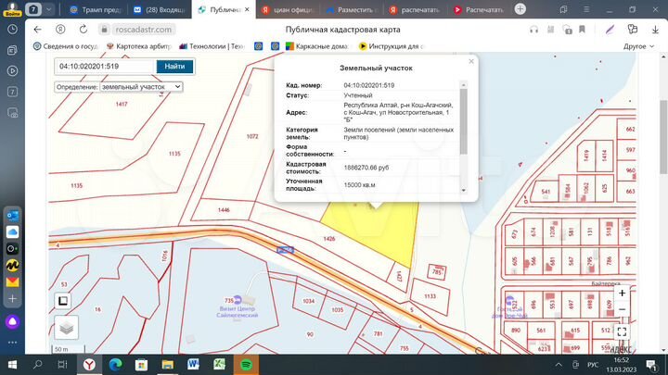Open Word from taskbar

click(x=193, y=365)
